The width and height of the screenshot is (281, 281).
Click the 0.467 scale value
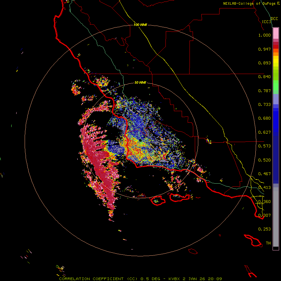(x=264, y=174)
